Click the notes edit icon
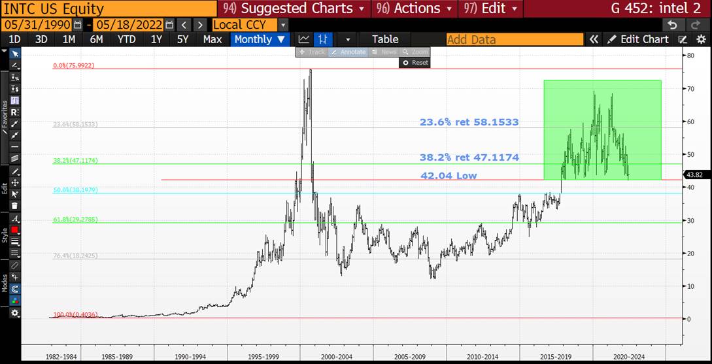This screenshot has height=364, width=712. (683, 39)
